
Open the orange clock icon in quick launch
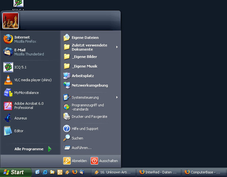pyautogui.click(x=60, y=172)
